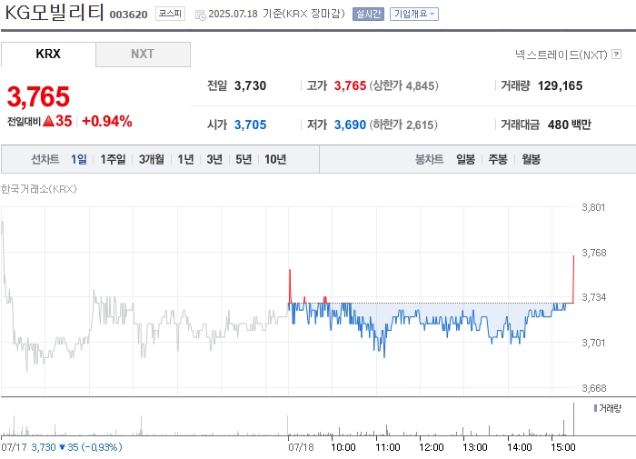Click the 12:00 time axis marker
Screen dimensions: 636x459
[432, 447]
